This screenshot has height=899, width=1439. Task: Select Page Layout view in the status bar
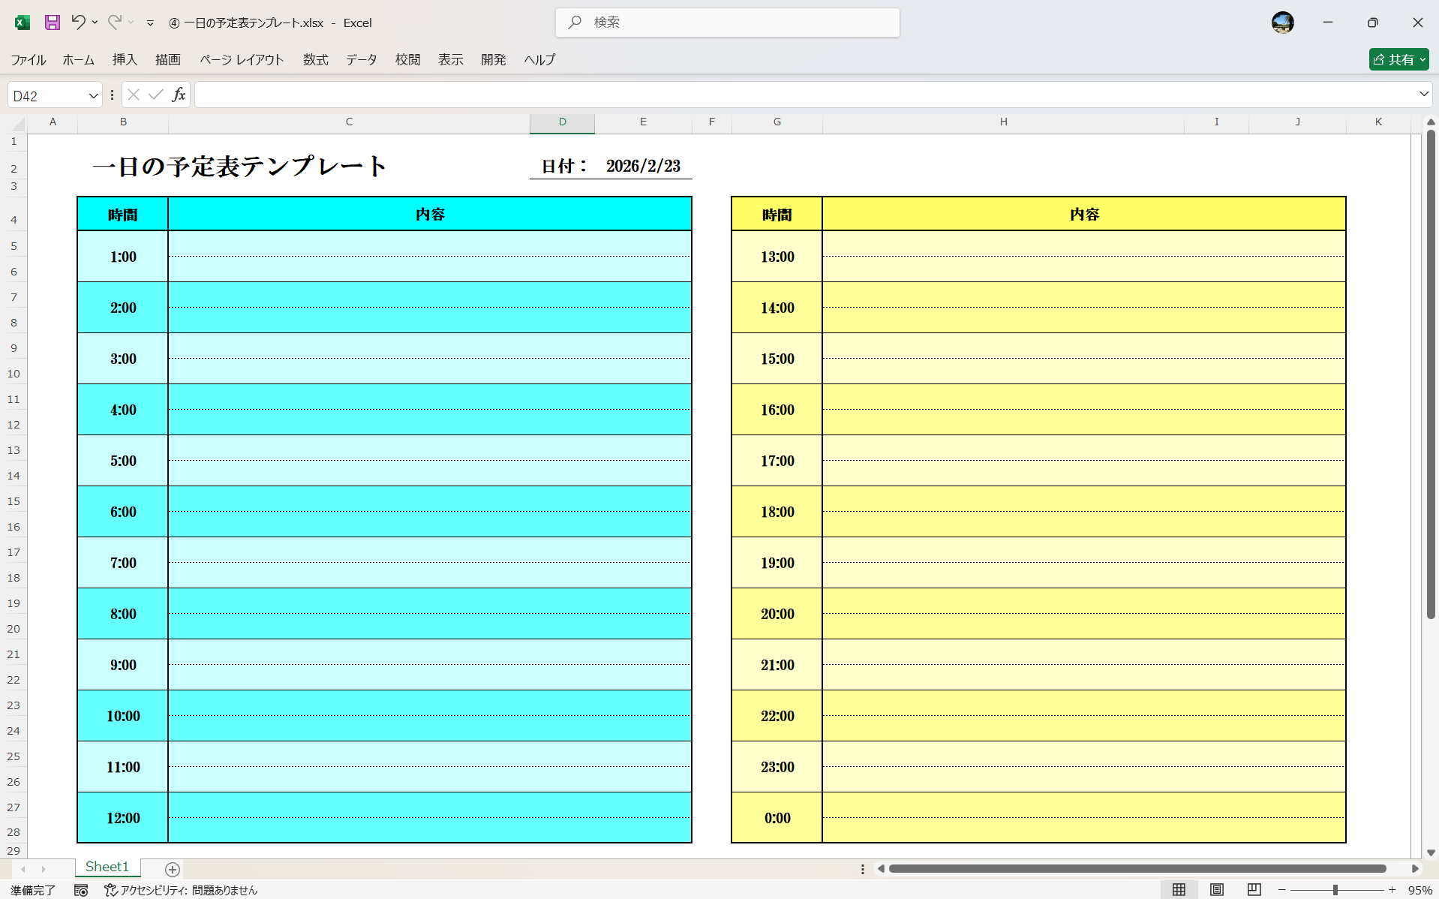click(x=1216, y=890)
